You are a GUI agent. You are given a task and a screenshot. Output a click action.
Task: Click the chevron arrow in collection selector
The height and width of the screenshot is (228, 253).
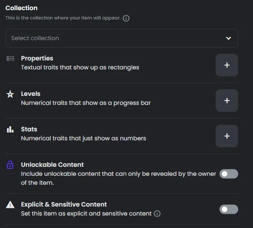coord(228,38)
